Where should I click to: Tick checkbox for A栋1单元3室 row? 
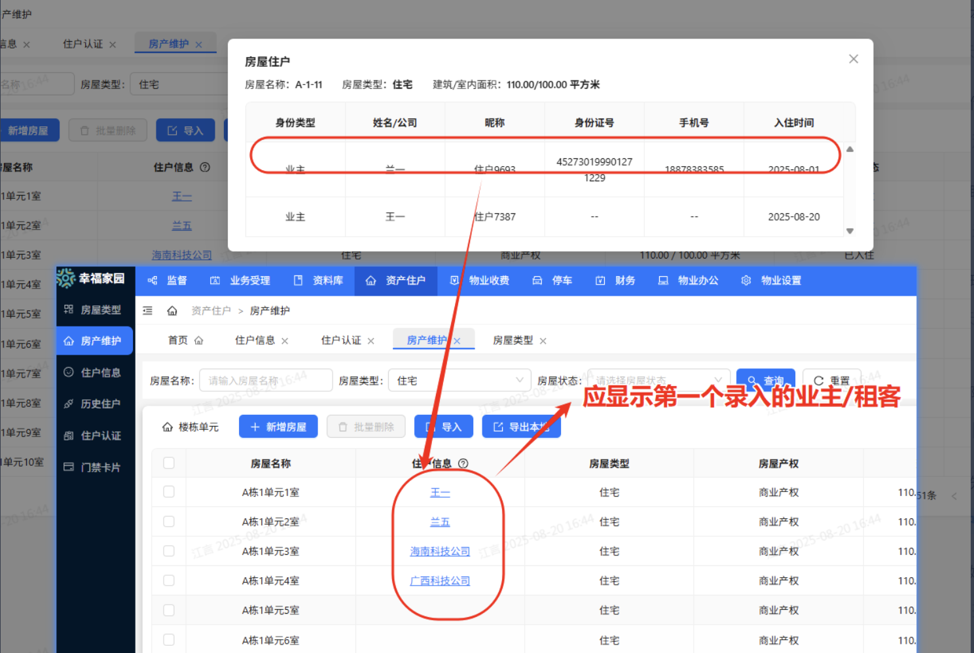click(x=169, y=551)
